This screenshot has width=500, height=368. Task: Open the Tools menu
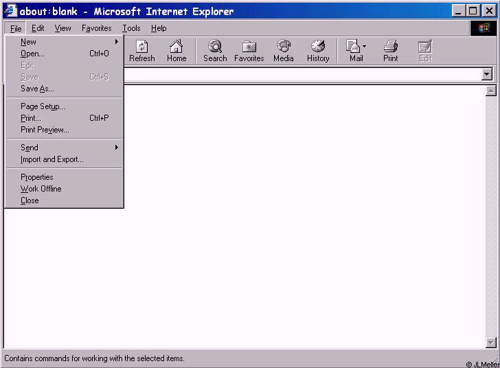tap(131, 28)
